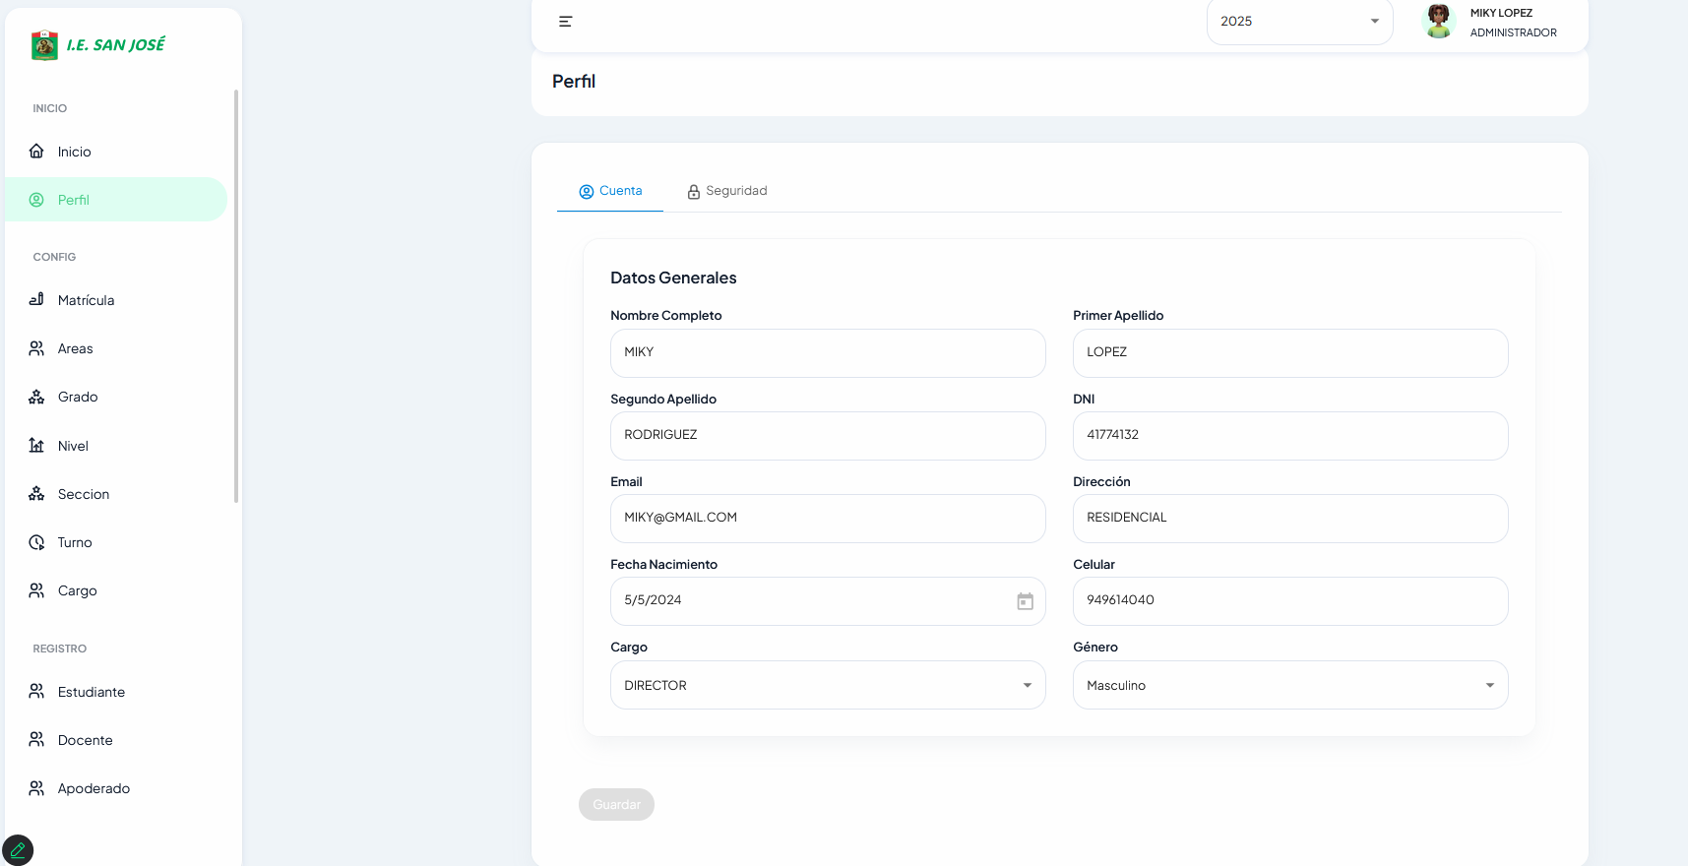Click the Nivel icon in sidebar
Viewport: 1688px width, 866px height.
coord(36,446)
